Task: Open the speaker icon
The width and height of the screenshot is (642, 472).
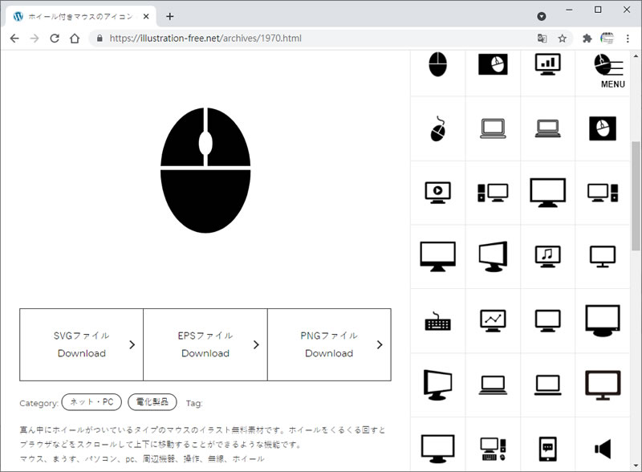Action: pyautogui.click(x=603, y=449)
